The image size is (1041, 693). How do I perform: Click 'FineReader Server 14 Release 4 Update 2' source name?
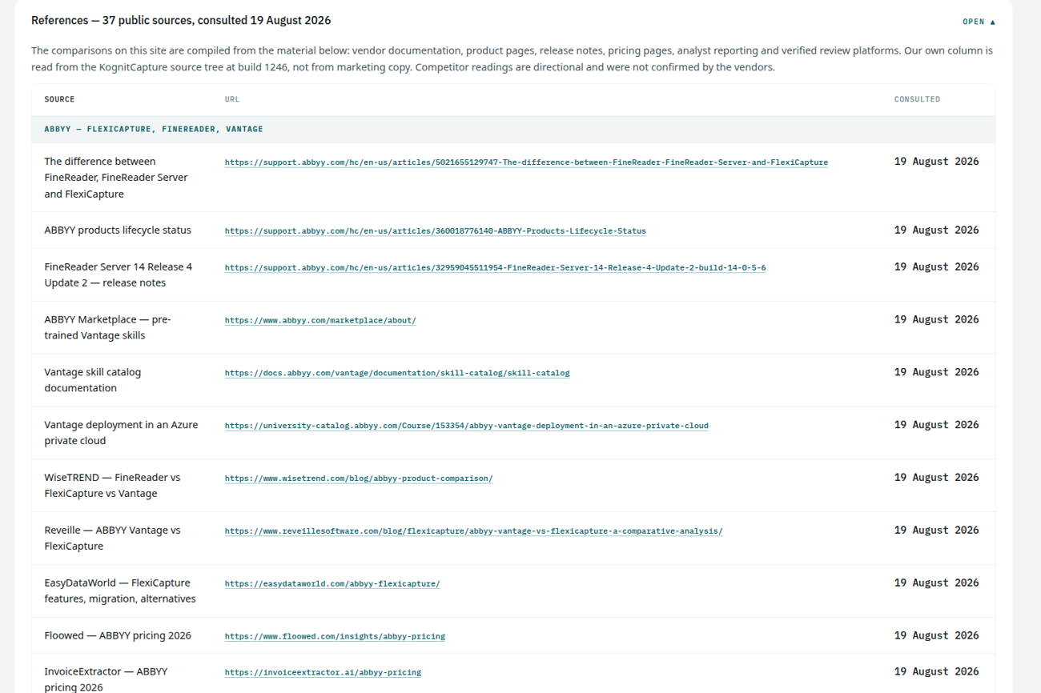tap(118, 274)
